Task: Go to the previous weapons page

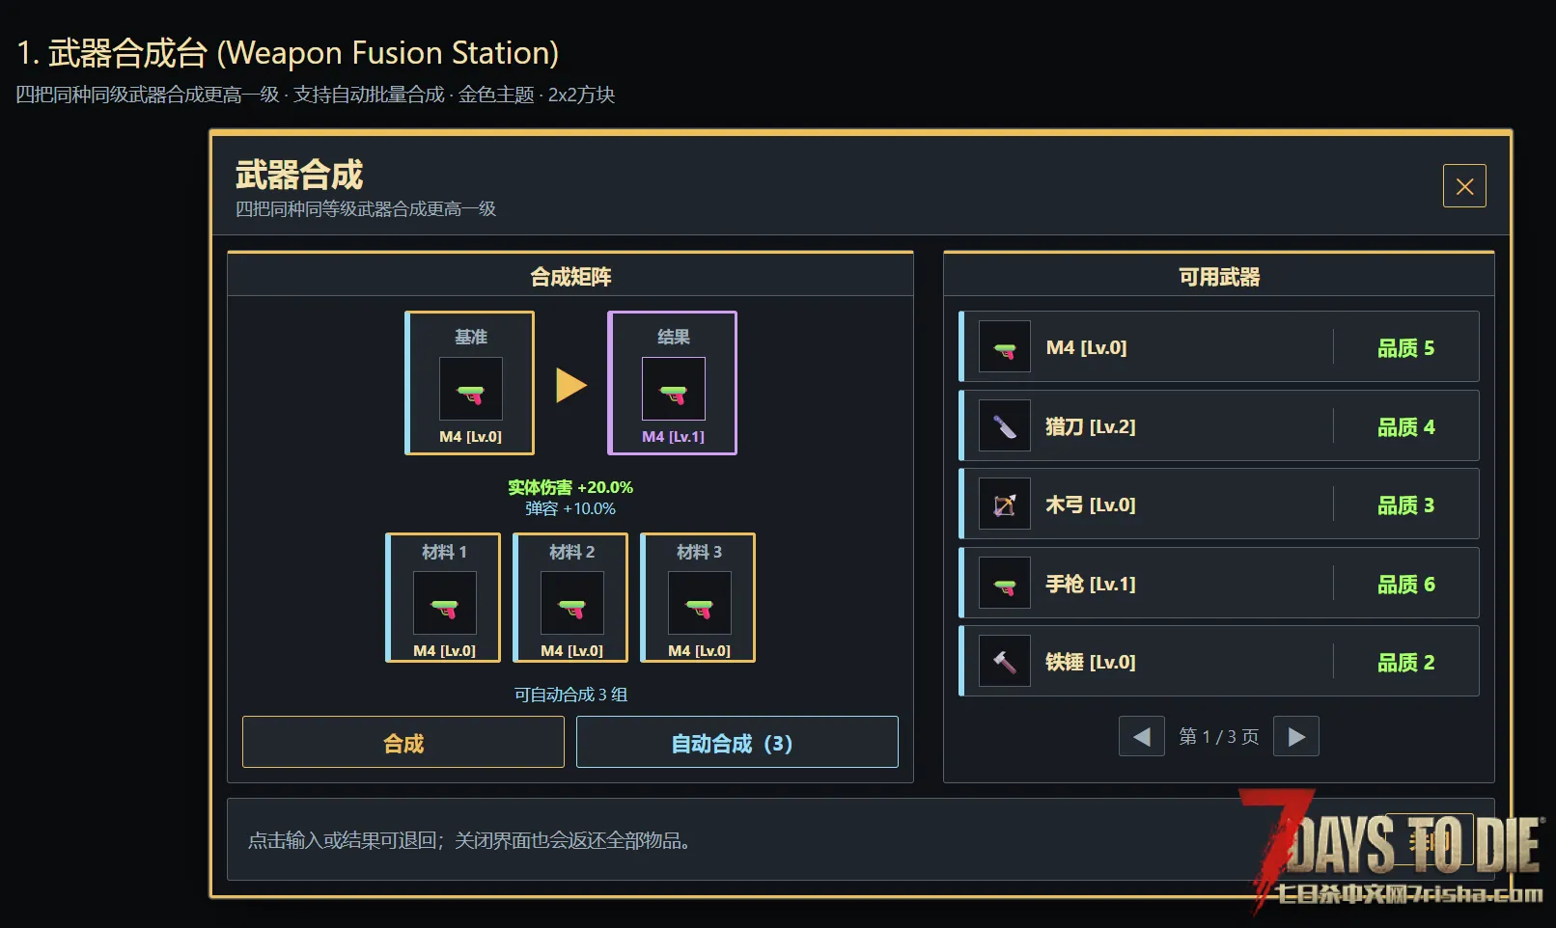Action: point(1142,737)
